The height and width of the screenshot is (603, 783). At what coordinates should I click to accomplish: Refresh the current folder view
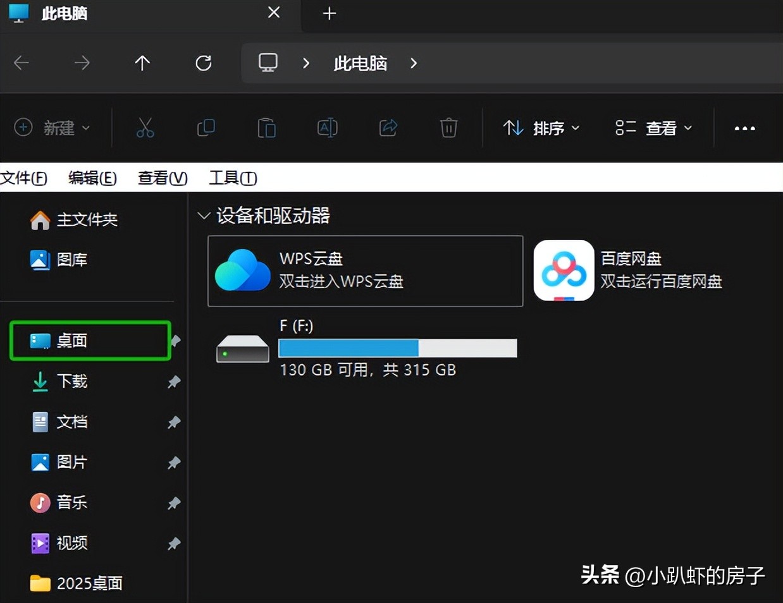pyautogui.click(x=203, y=63)
